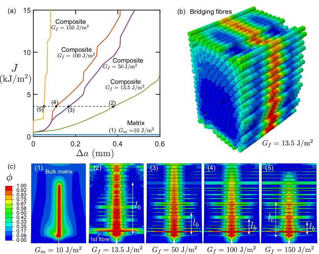Click the 'Gf = 150 J/m²' caption below panel (5)
The image size is (319, 254).
point(290,249)
